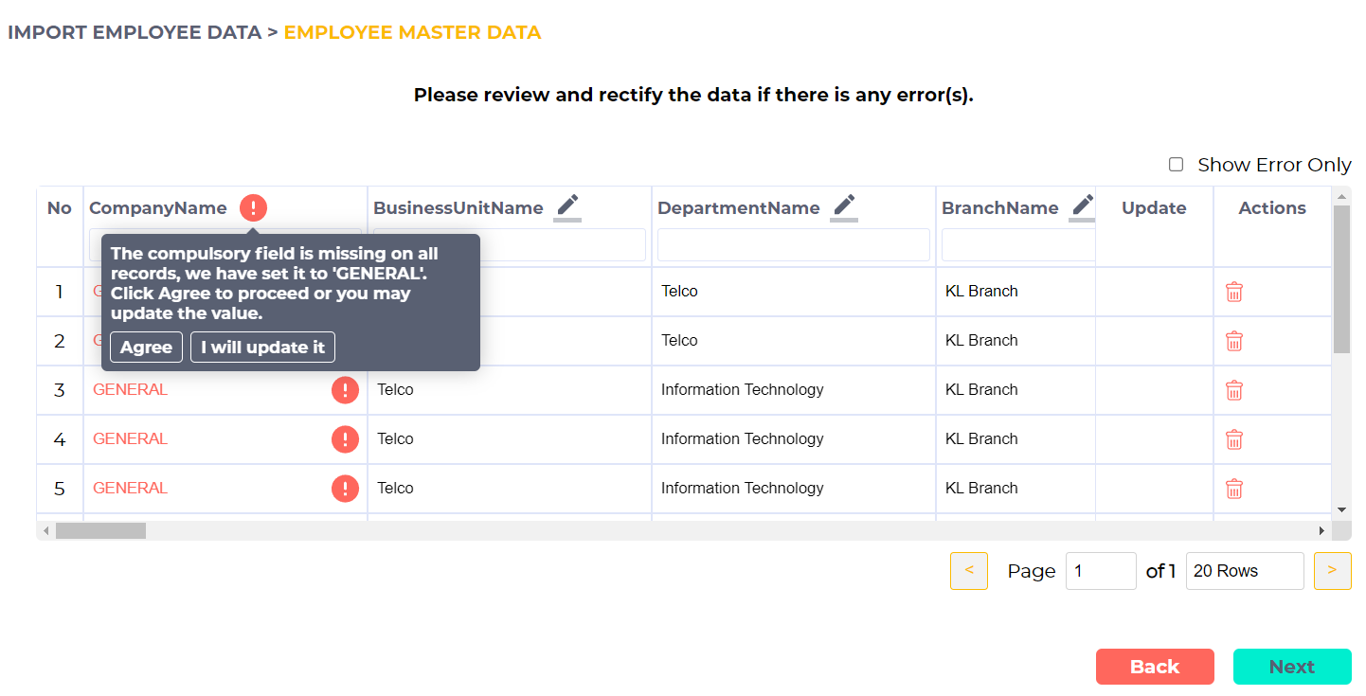Click the EMPLOYEE MASTER DATA breadcrumb
Viewport: 1366px width, 696px height.
412,32
